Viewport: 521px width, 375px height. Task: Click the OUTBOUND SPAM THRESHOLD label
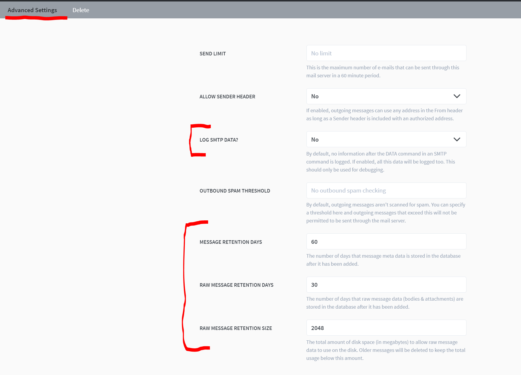(234, 190)
